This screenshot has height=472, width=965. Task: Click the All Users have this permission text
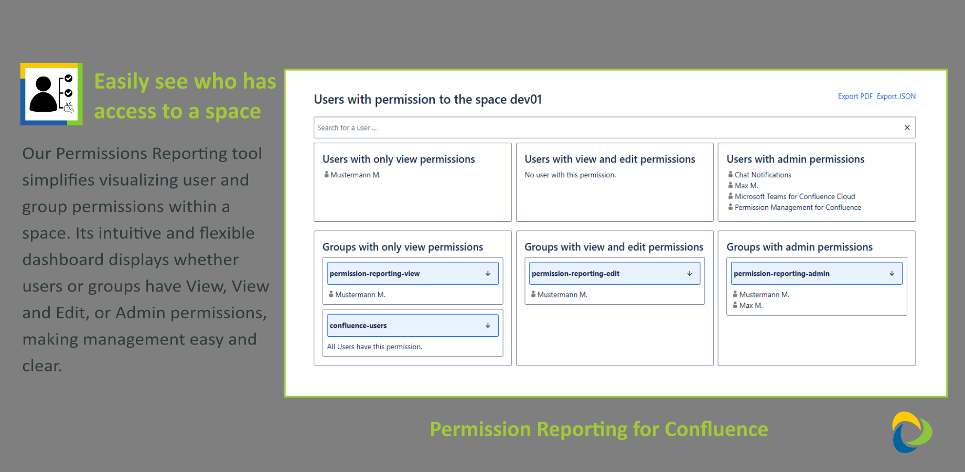coord(374,346)
